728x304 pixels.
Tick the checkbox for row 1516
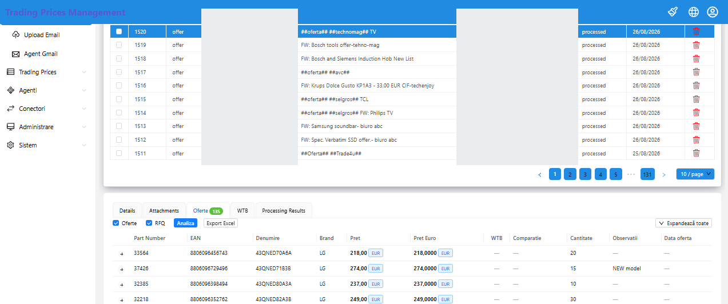[119, 85]
